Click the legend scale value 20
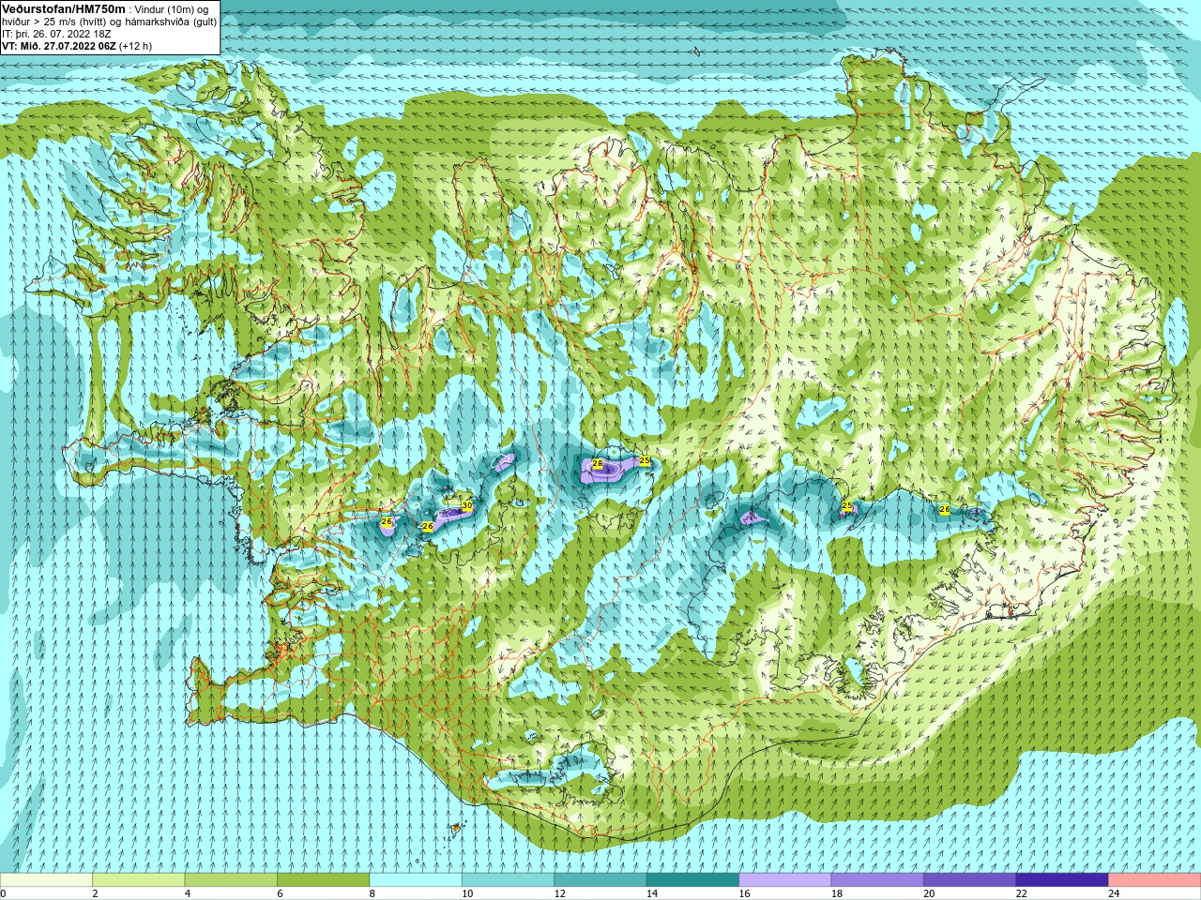This screenshot has width=1201, height=900. (930, 894)
